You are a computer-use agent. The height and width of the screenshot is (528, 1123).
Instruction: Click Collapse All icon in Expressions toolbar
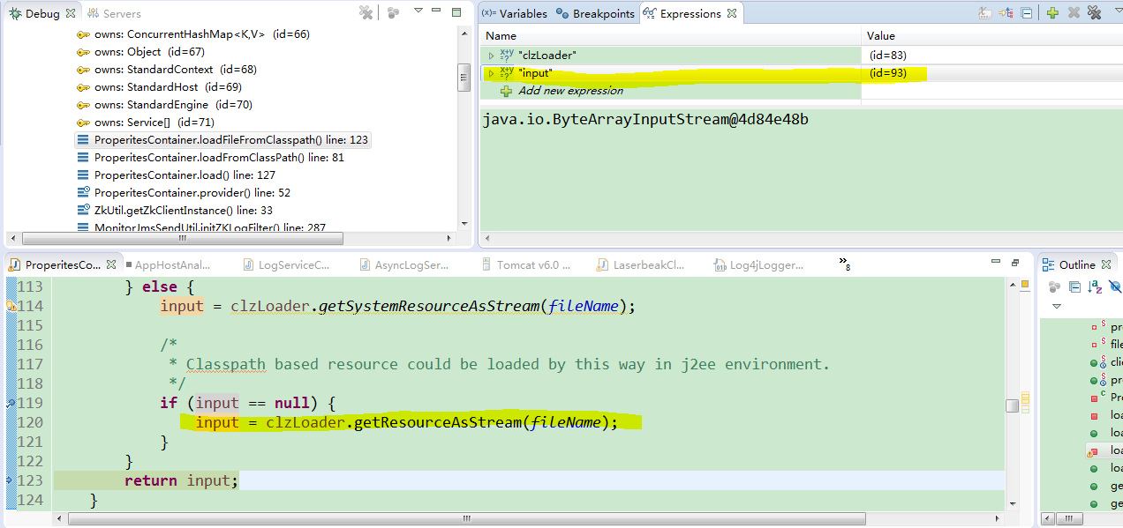click(1027, 13)
